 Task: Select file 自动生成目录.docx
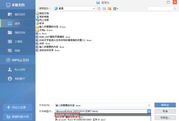tap(48, 50)
